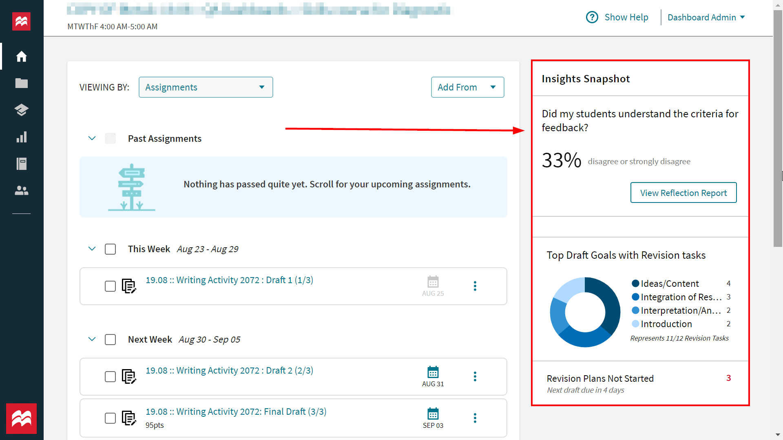Image resolution: width=783 pixels, height=440 pixels.
Task: Check the This Week selection checkbox
Action: click(x=110, y=249)
